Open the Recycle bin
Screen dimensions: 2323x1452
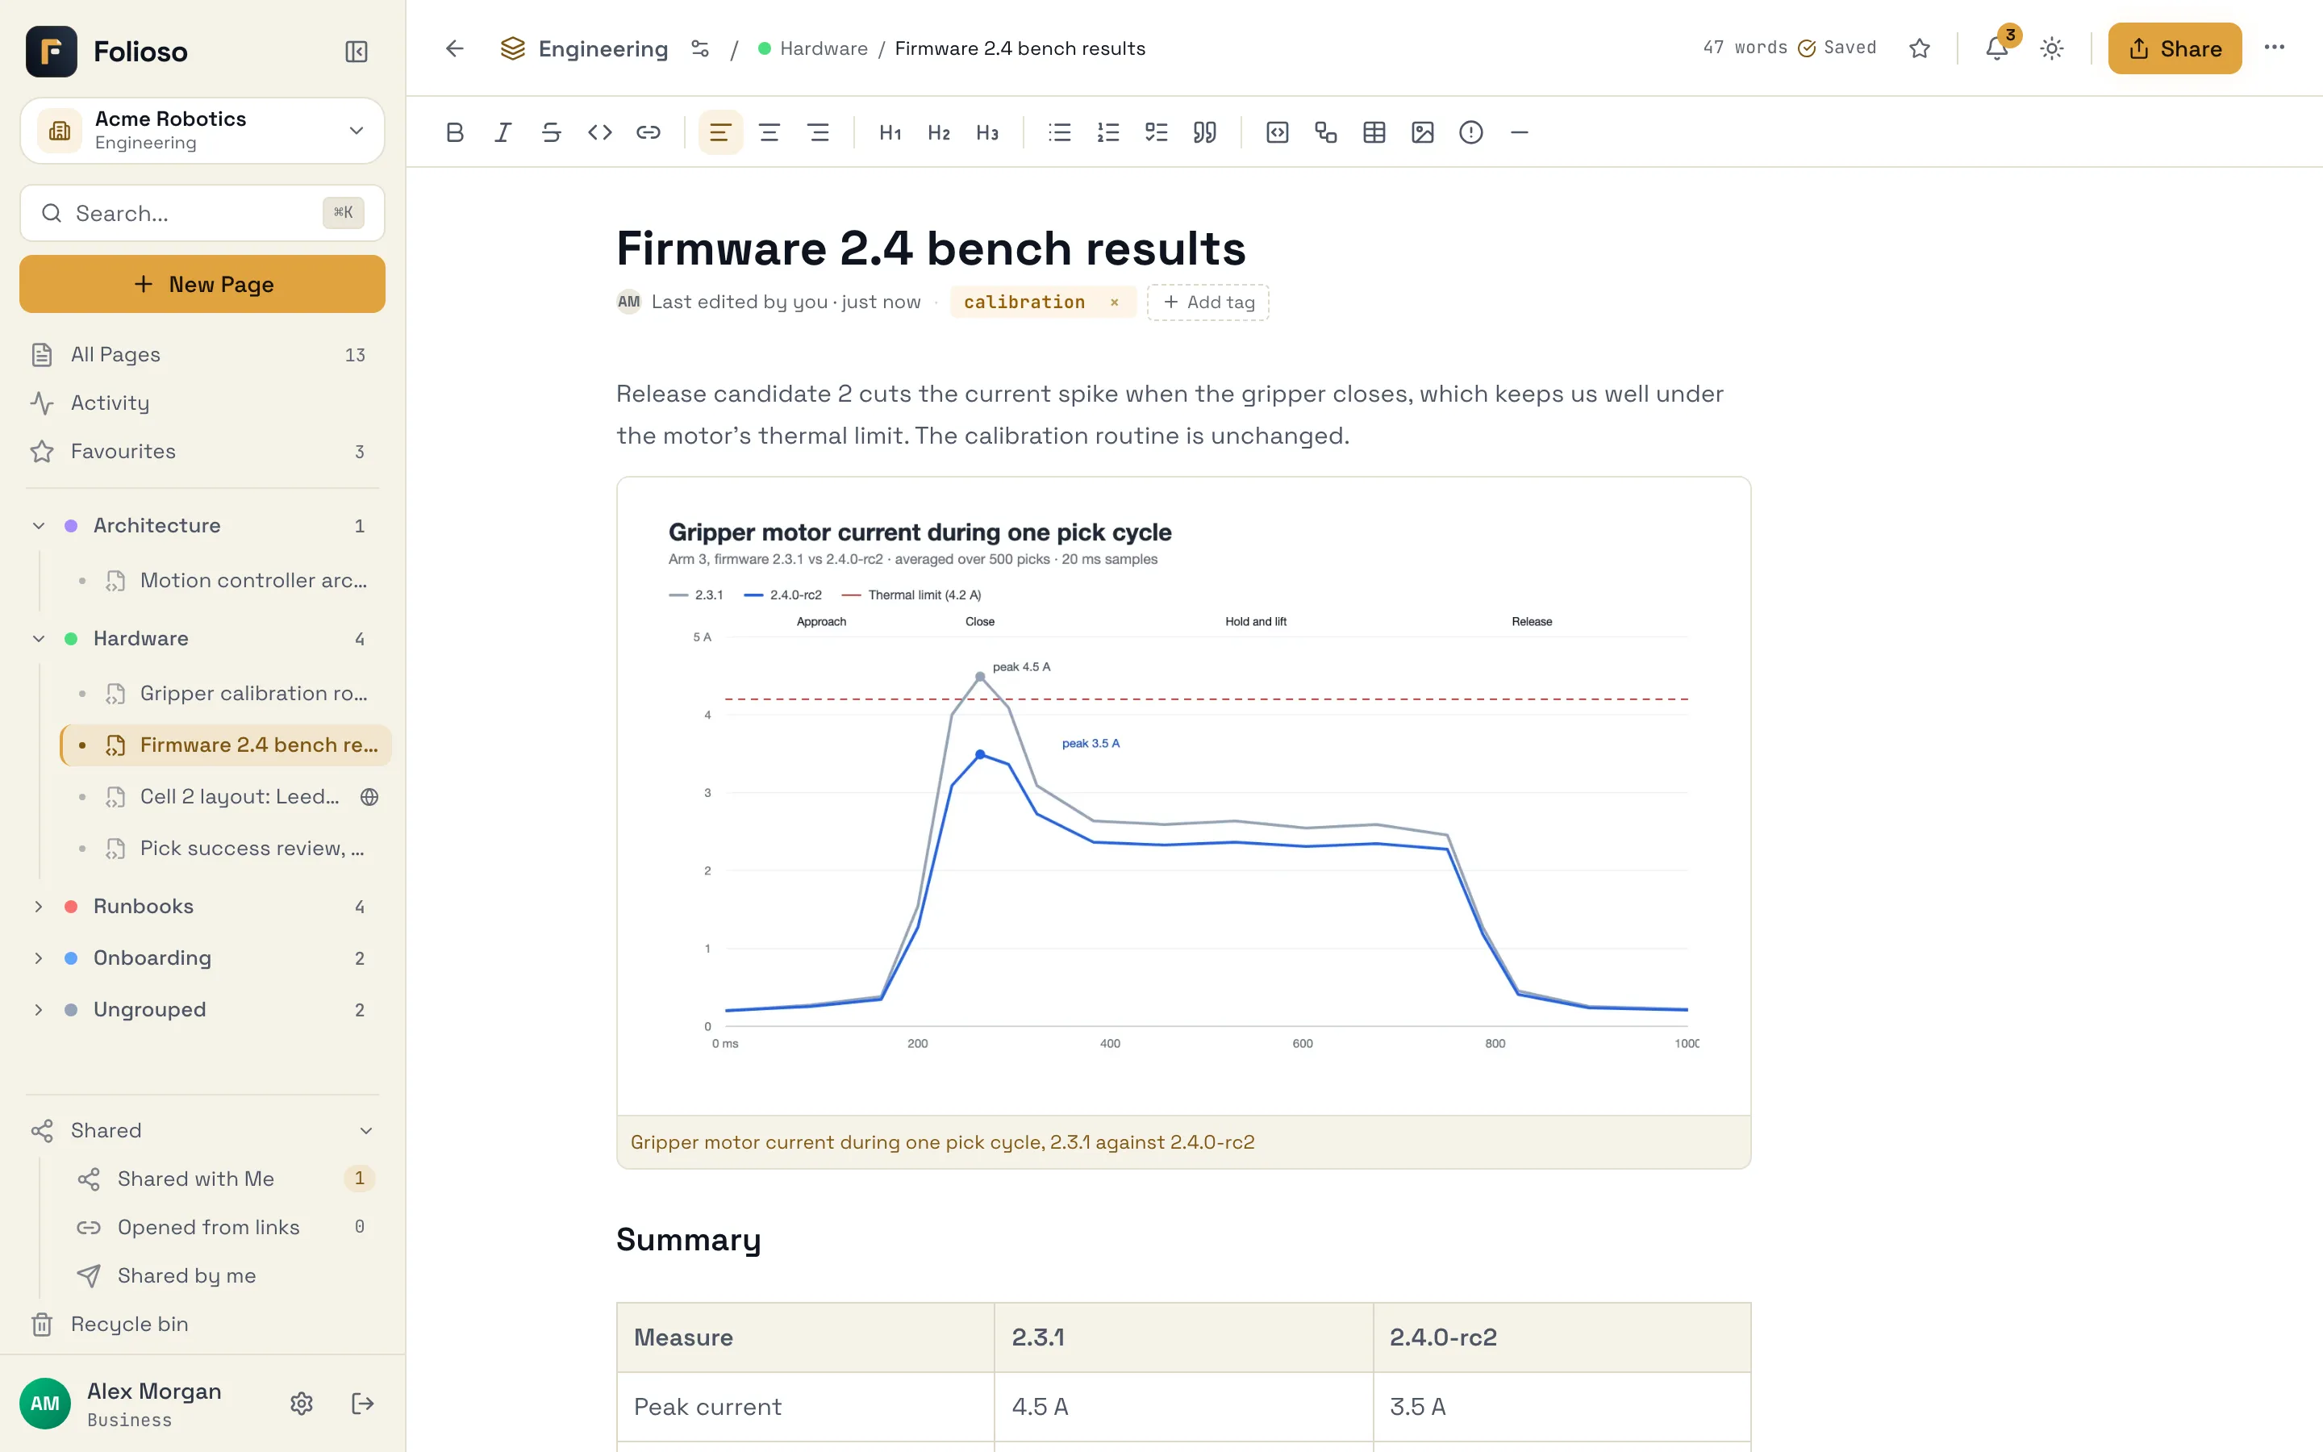click(202, 1325)
